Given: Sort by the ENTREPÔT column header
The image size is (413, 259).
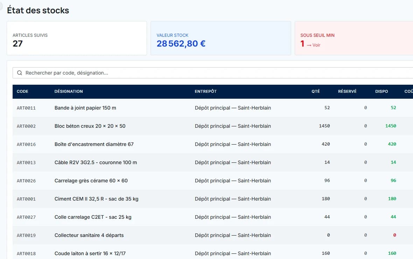Looking at the screenshot, I should [206, 91].
